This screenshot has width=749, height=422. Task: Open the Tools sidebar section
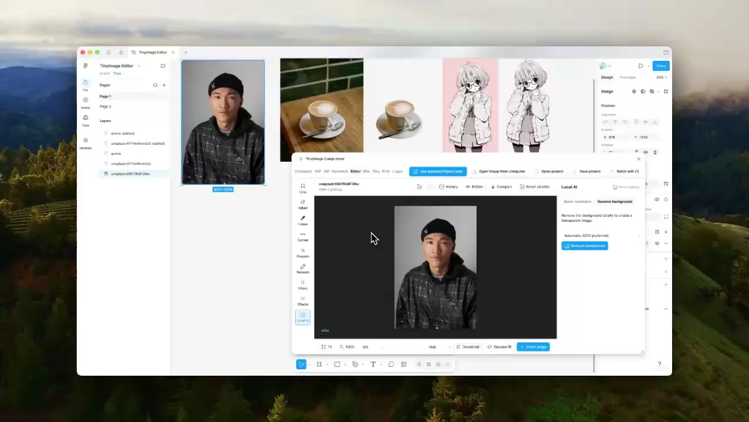tap(85, 120)
